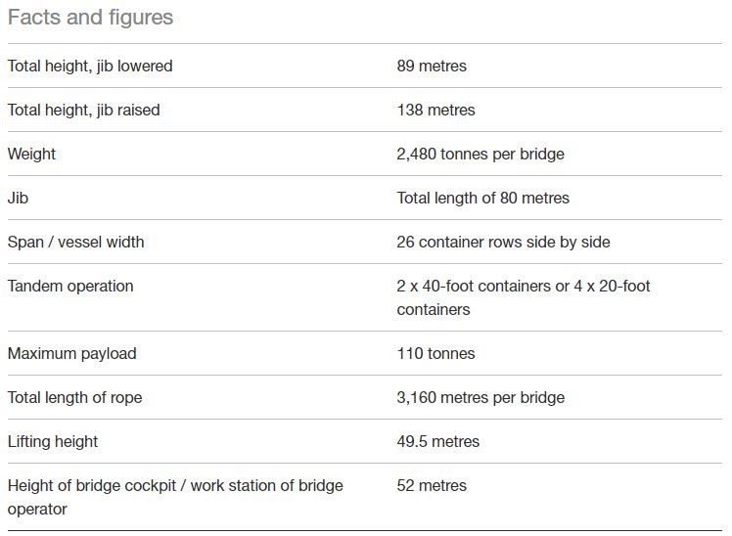Click the '2 x 40-foot containers' value text
The width and height of the screenshot is (732, 536).
[475, 286]
